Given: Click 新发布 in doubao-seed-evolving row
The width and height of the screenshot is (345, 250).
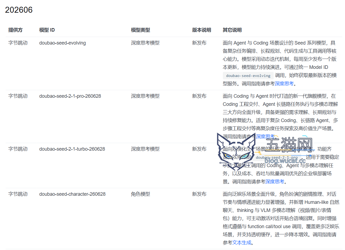Looking at the screenshot, I should 199,43.
